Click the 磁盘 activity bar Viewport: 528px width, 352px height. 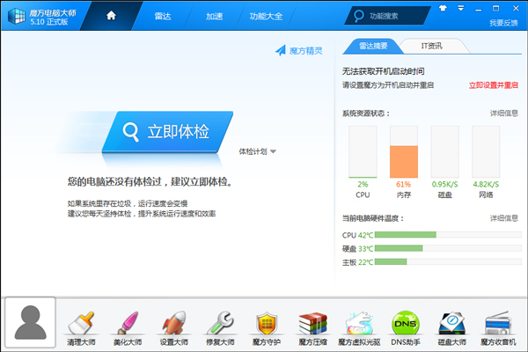pos(444,152)
